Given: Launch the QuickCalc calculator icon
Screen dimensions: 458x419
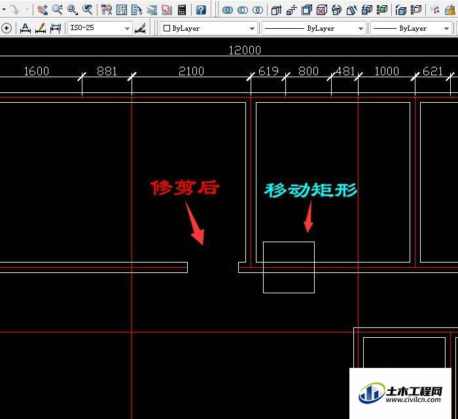Looking at the screenshot, I should tap(182, 10).
